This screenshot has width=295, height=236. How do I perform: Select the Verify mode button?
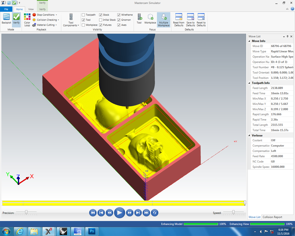pyautogui.click(x=16, y=19)
